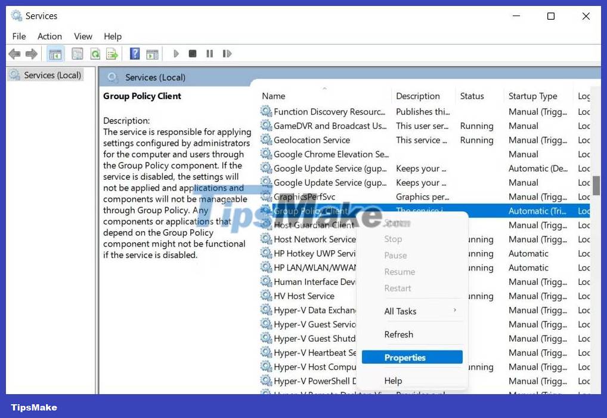Choose Restart from the context menu
Screen dimensions: 607x418
coord(398,288)
